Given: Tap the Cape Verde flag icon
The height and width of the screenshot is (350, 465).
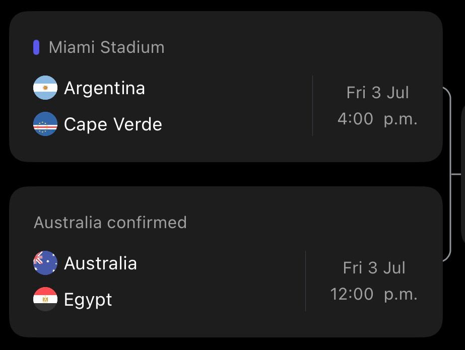Looking at the screenshot, I should point(45,124).
